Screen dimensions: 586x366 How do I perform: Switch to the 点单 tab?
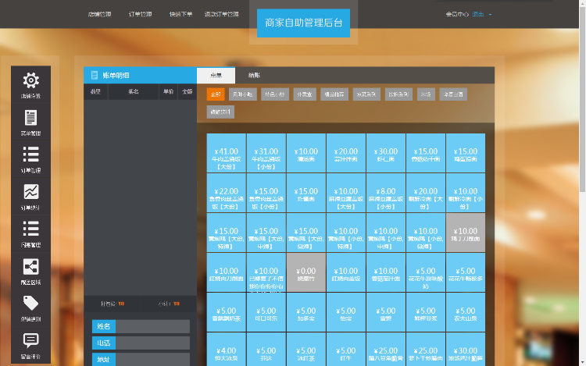[216, 76]
